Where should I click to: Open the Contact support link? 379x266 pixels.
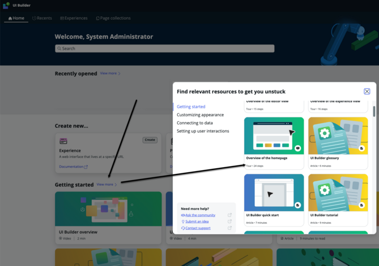(198, 228)
